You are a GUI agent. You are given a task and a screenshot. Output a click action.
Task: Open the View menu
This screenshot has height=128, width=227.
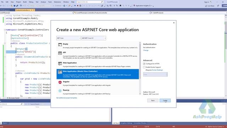[12, 2]
